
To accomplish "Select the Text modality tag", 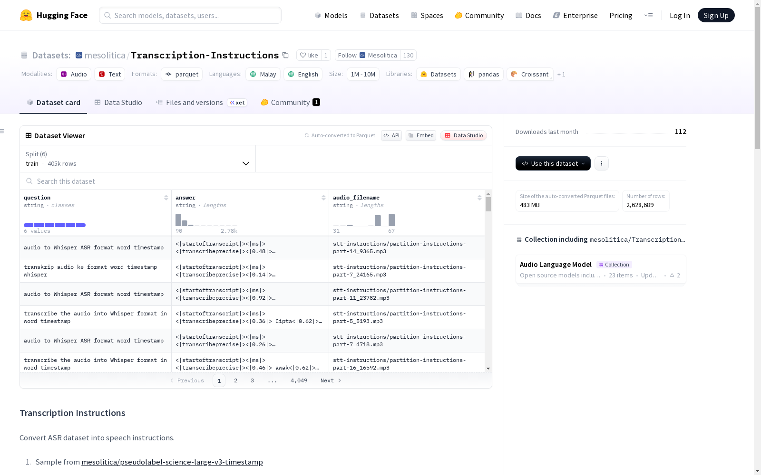I will (110, 74).
